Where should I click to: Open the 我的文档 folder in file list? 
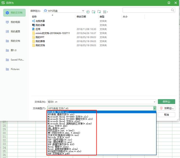[x=39, y=45]
